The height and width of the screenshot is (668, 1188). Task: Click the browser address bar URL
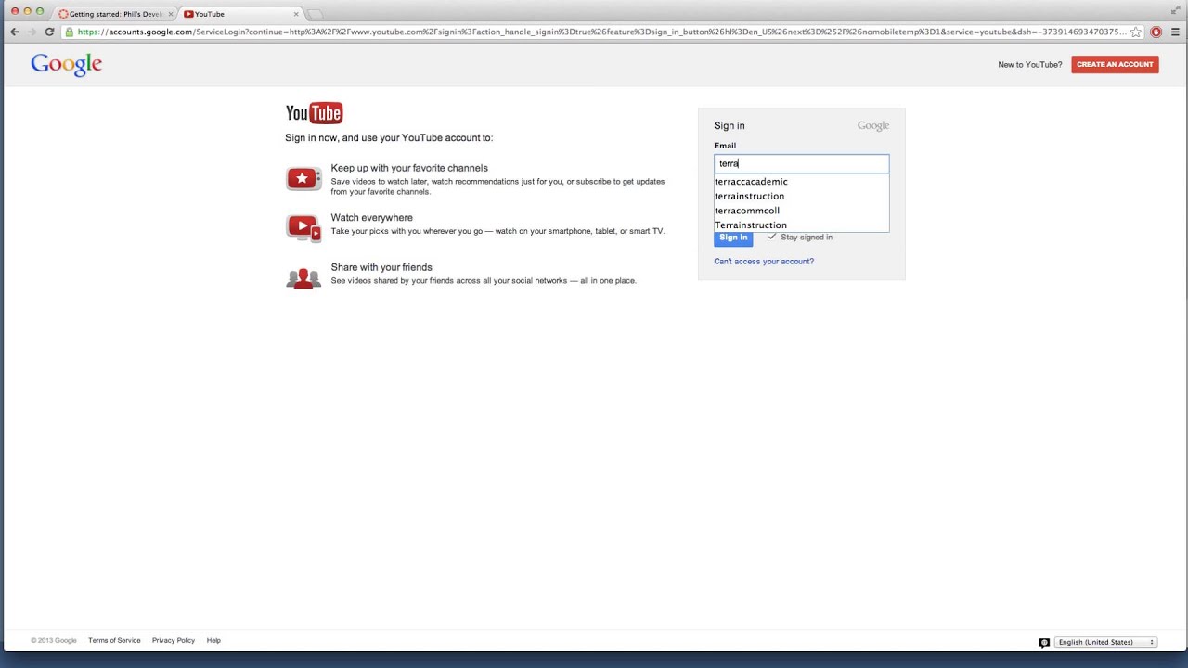coord(601,32)
